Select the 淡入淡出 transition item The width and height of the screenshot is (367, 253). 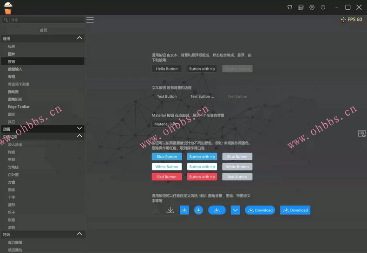click(43, 145)
